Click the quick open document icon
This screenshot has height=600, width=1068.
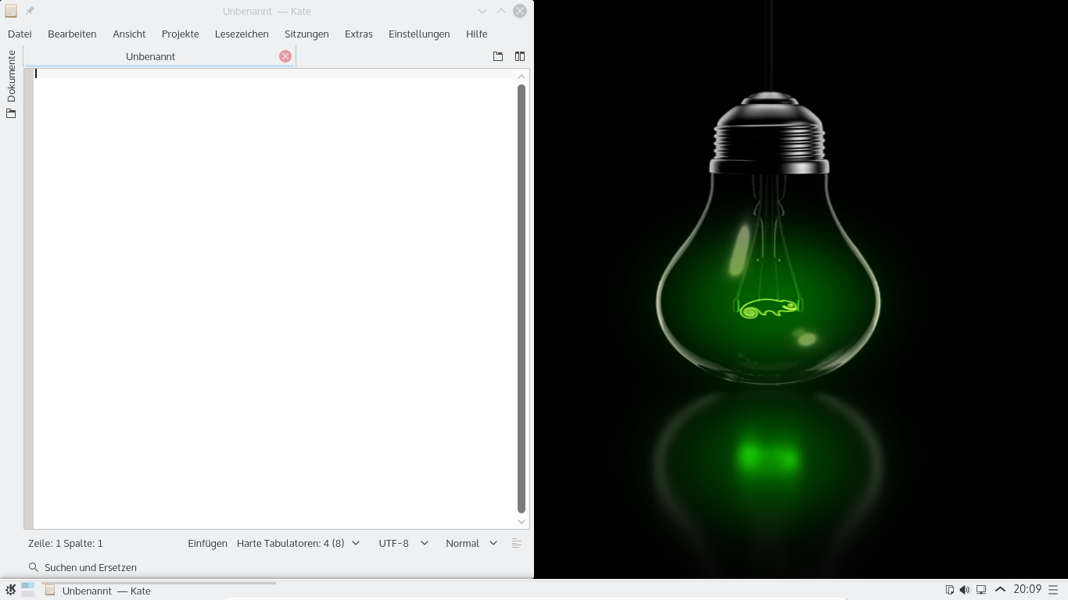coord(497,56)
